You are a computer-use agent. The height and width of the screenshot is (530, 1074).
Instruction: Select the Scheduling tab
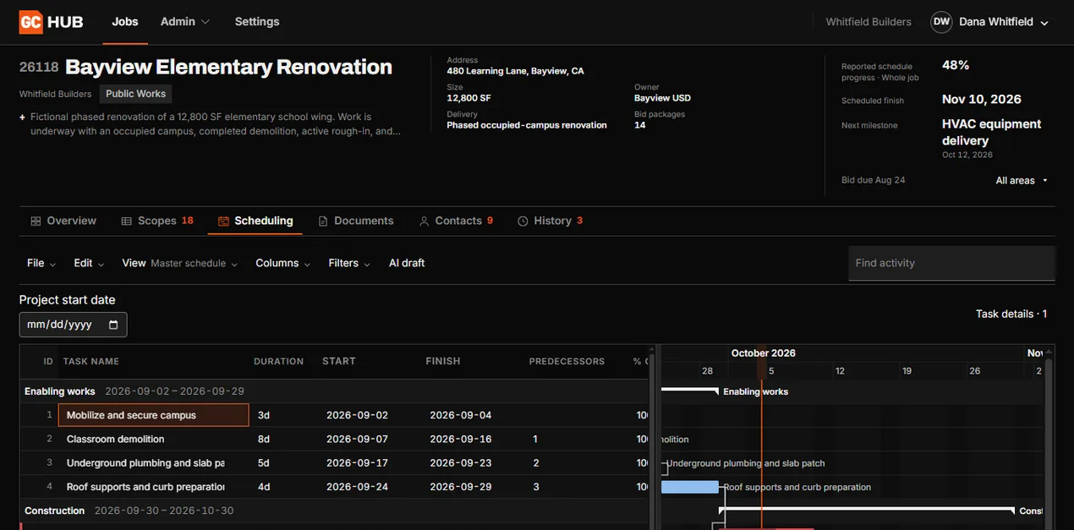click(255, 221)
